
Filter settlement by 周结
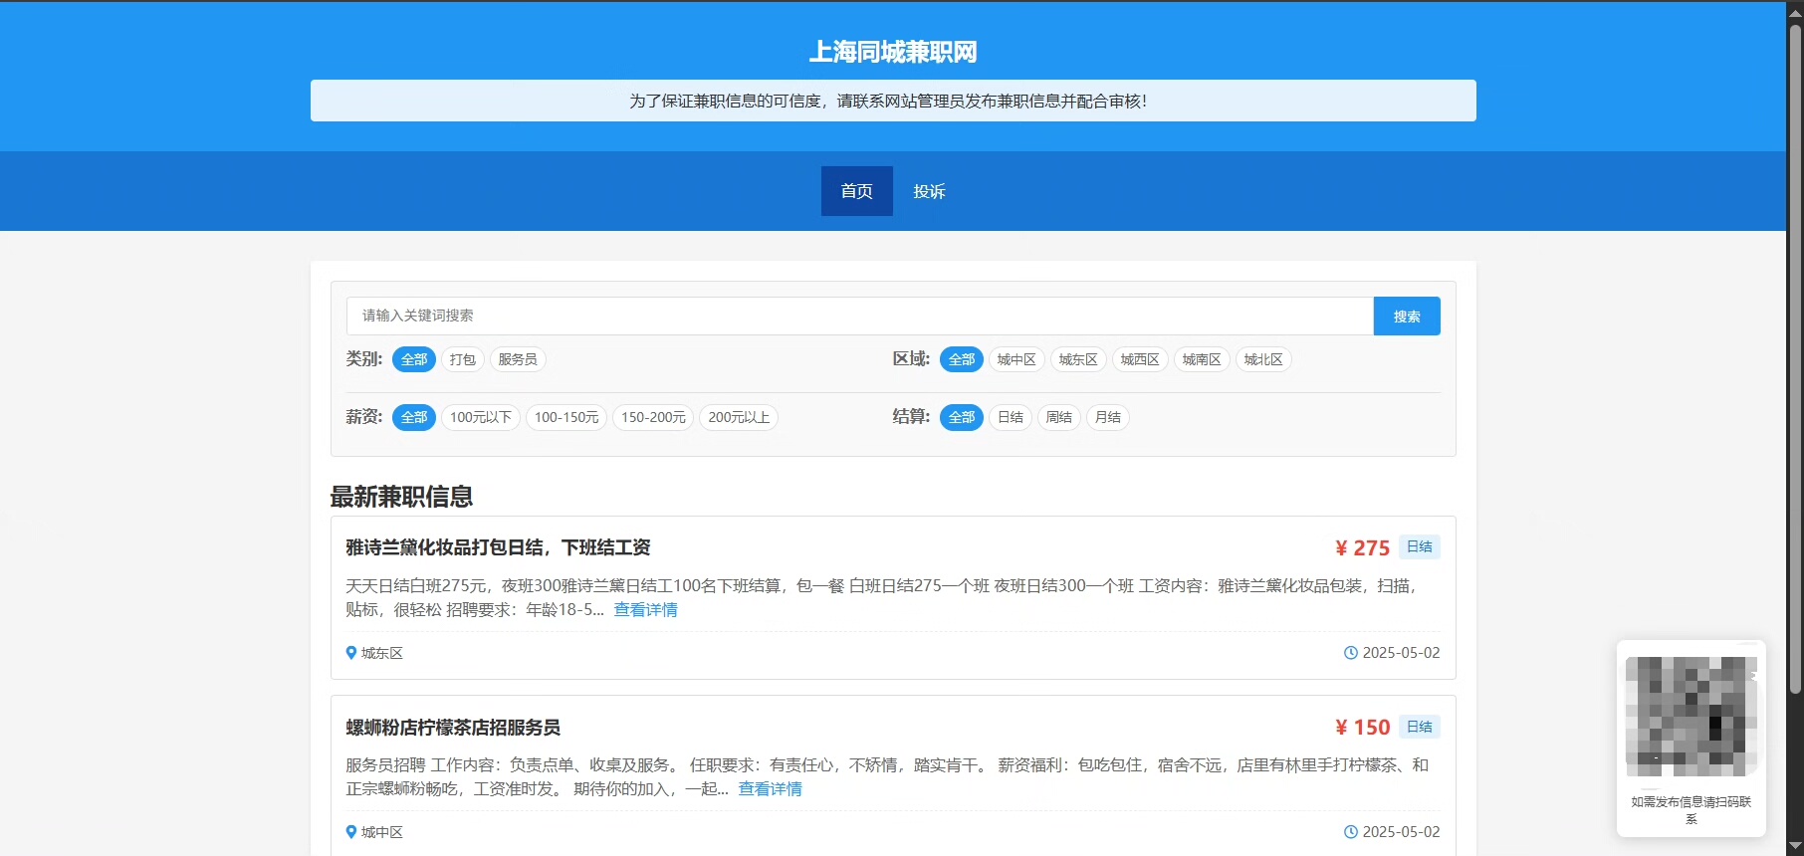pyautogui.click(x=1059, y=417)
